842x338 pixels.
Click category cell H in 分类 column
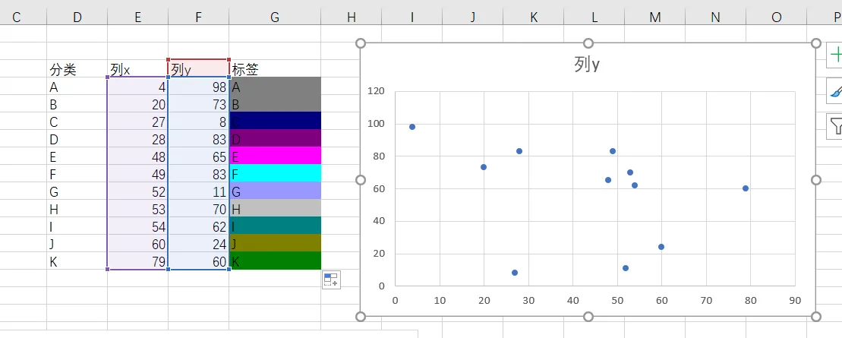[77, 208]
